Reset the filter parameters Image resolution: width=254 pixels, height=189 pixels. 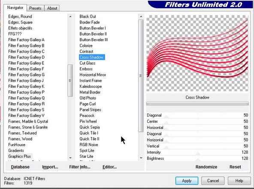[x=235, y=167]
